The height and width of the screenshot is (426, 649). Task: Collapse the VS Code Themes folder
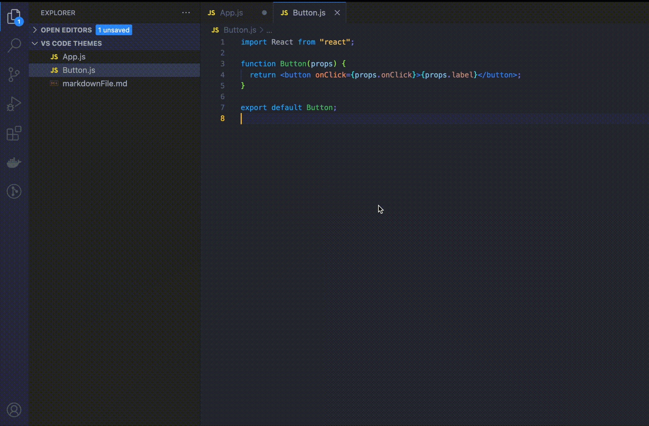pyautogui.click(x=35, y=44)
